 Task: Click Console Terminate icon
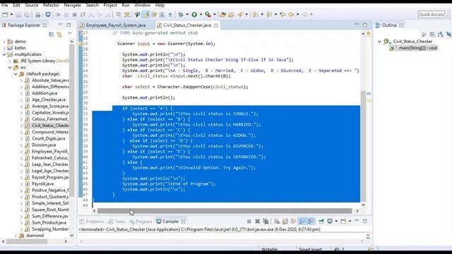coord(249,221)
